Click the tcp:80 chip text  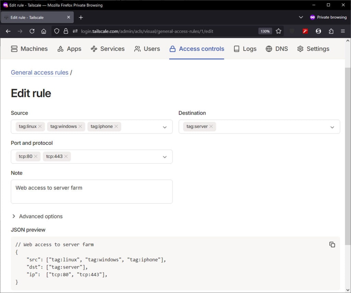(25, 156)
